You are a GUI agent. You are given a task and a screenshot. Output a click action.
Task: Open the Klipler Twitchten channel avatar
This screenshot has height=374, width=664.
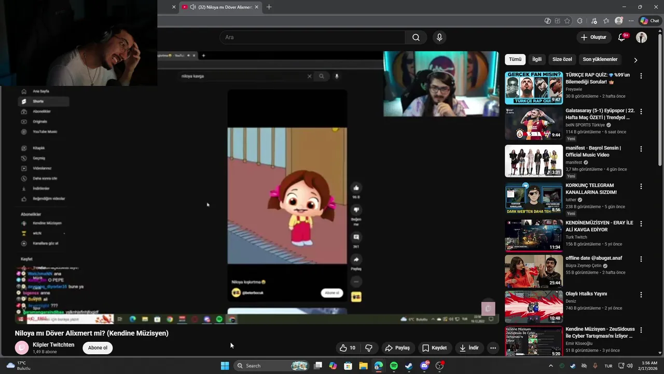click(22, 348)
